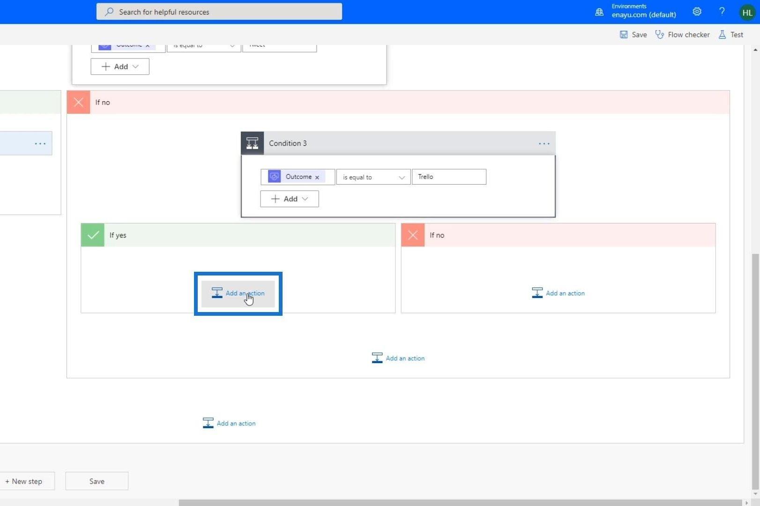The width and height of the screenshot is (760, 506).
Task: Click the red X icon of outer If no
Action: (x=79, y=102)
